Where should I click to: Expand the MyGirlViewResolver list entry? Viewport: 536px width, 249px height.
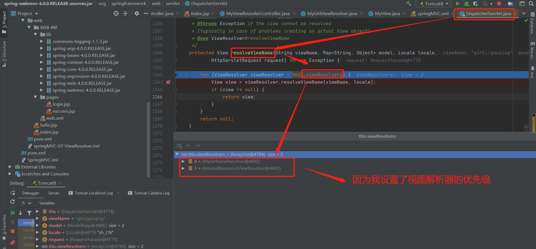click(183, 161)
